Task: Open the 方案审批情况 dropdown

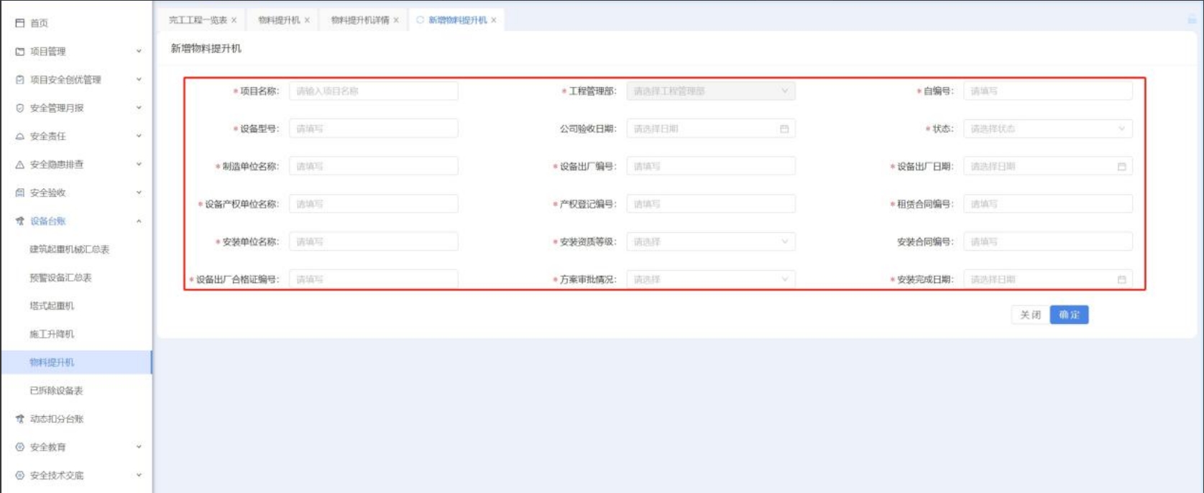Action: [x=710, y=280]
